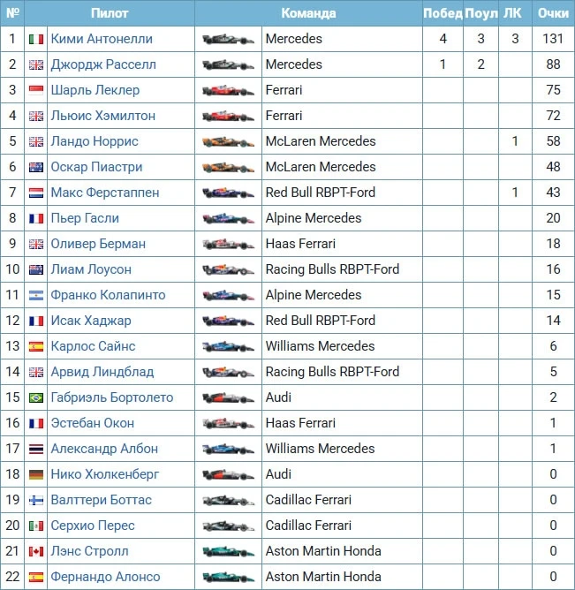Image resolution: width=575 pixels, height=590 pixels.
Task: Open driver link Эстебан Окон
Action: click(93, 422)
